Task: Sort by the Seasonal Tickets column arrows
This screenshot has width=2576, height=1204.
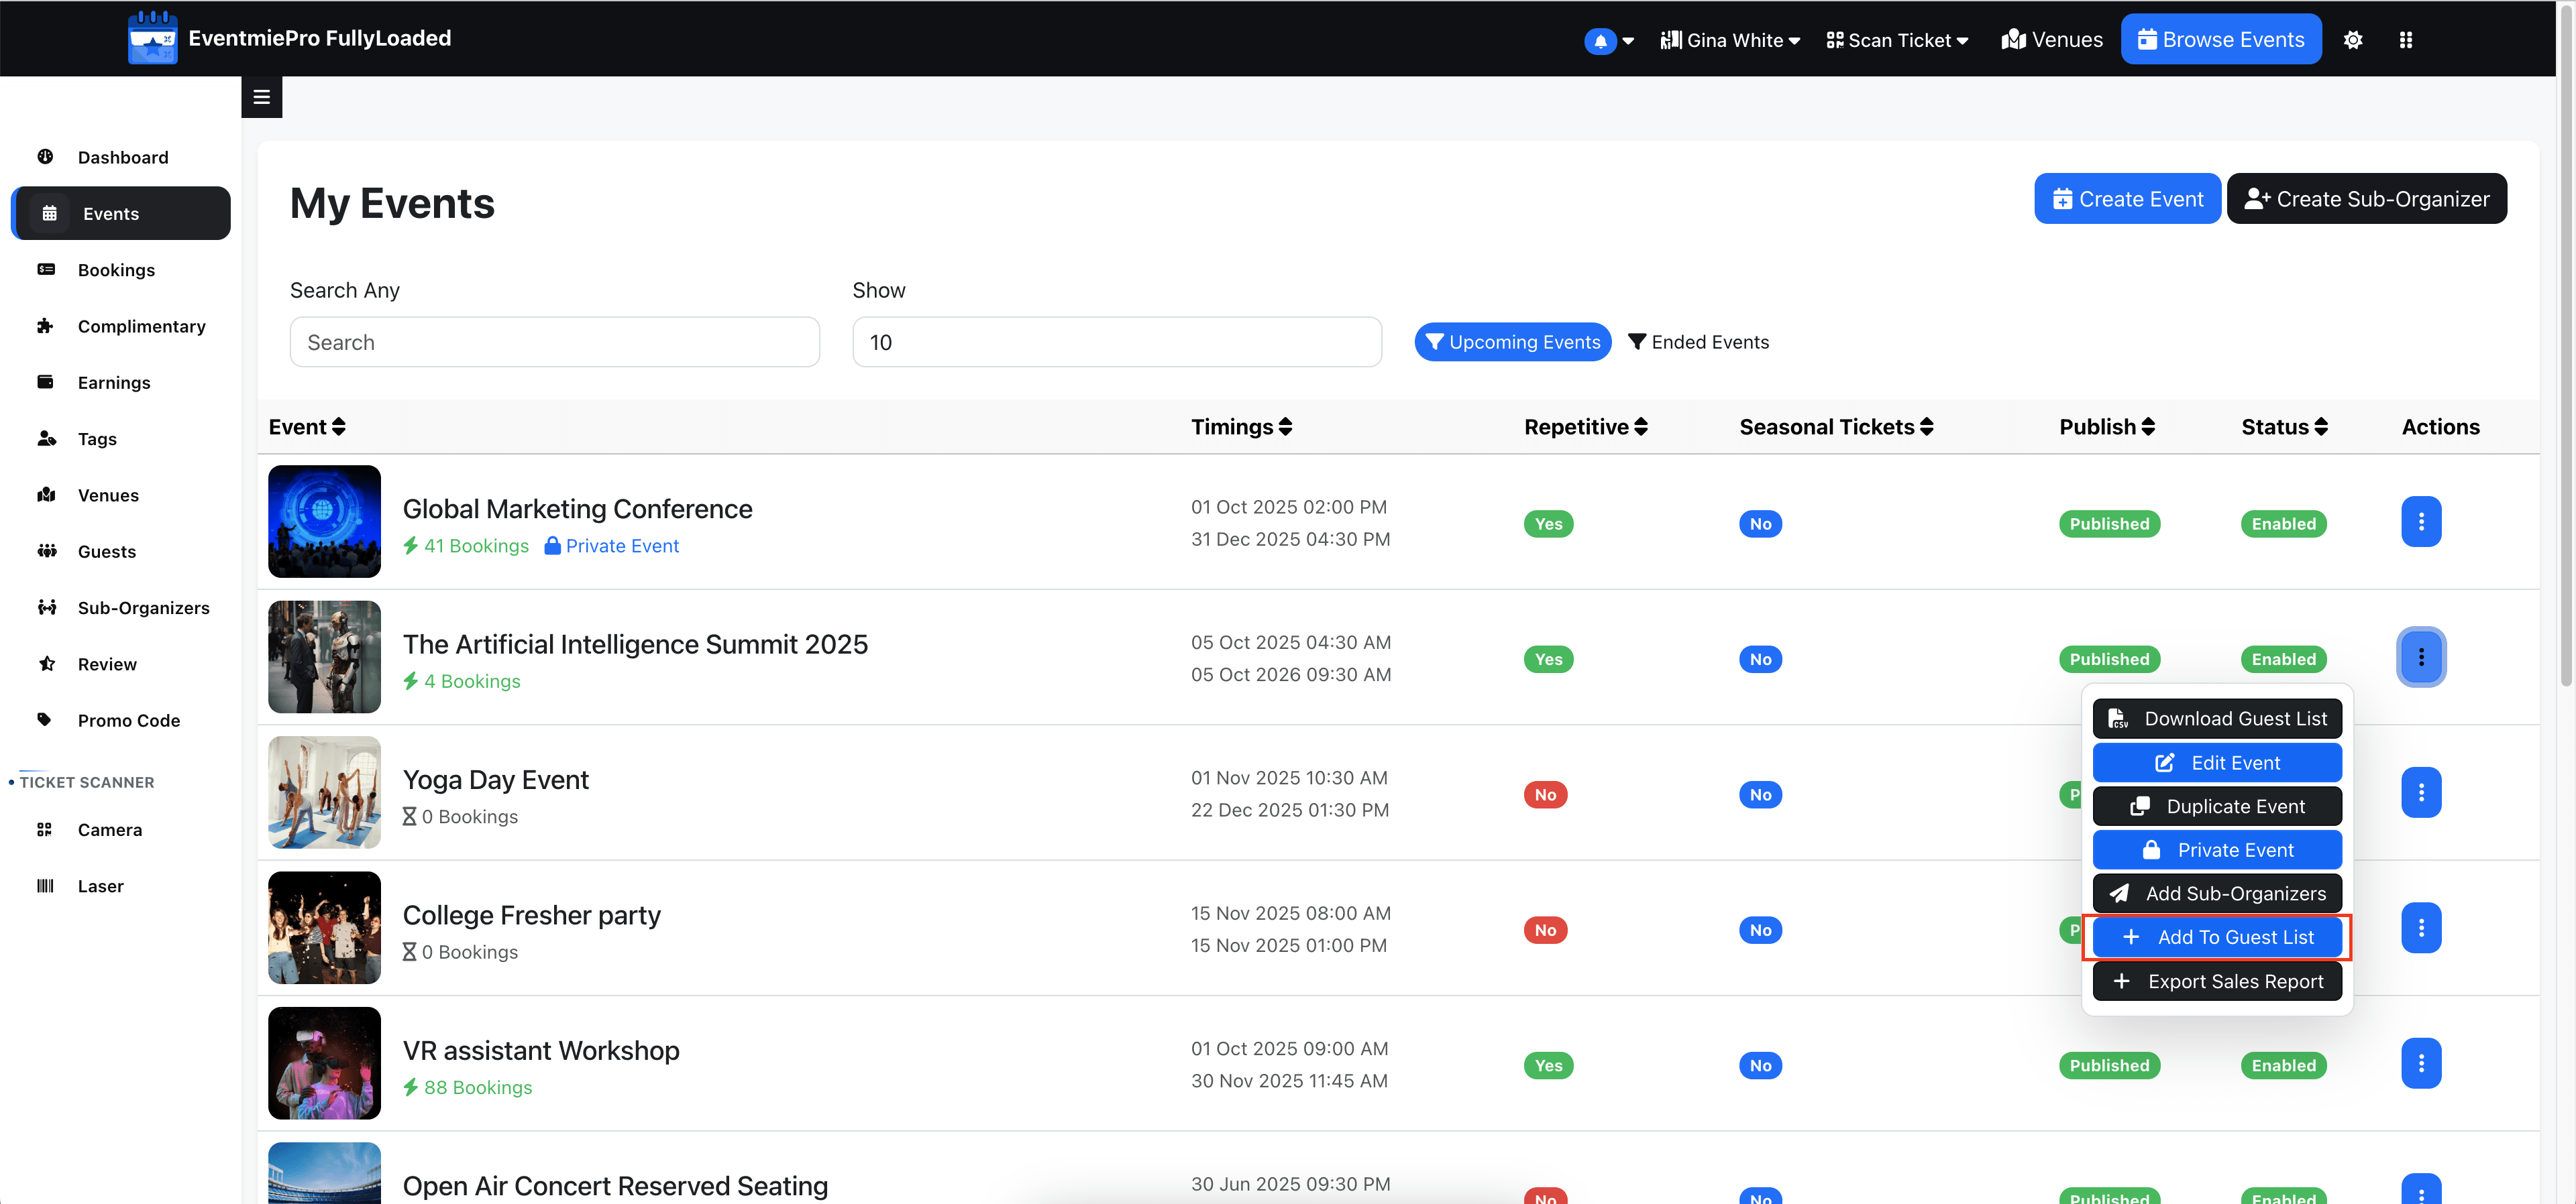Action: (1926, 426)
